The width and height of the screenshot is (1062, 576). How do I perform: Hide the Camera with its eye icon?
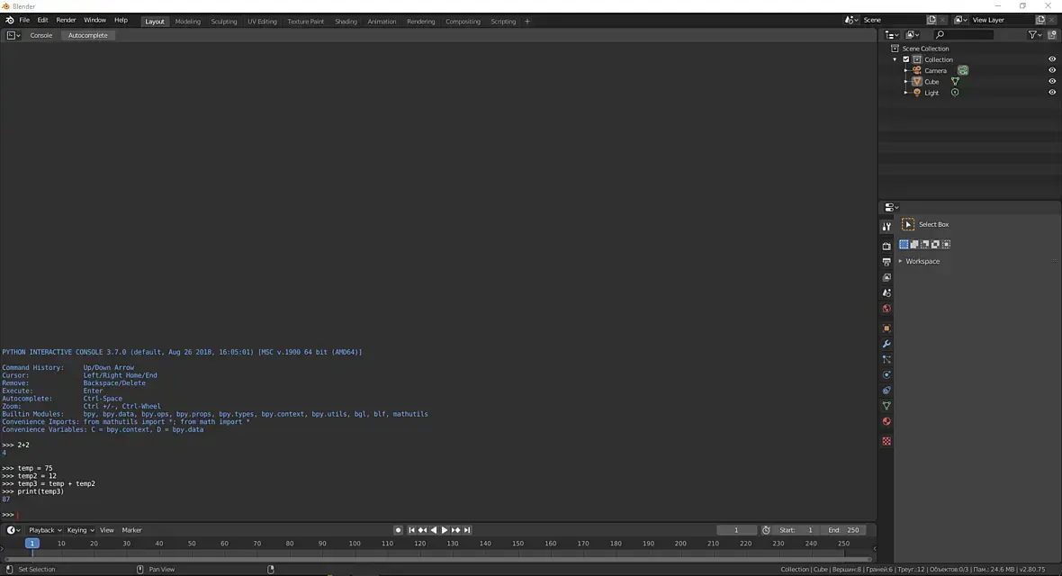[x=1052, y=70]
